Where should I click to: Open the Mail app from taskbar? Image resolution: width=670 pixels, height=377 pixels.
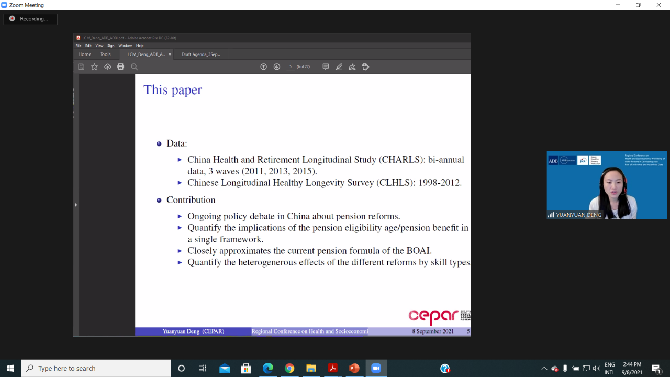tap(225, 368)
